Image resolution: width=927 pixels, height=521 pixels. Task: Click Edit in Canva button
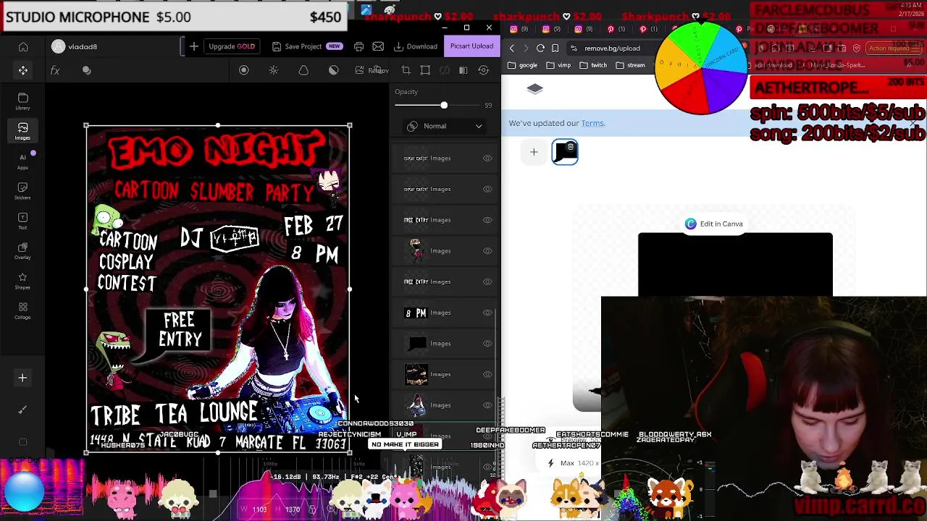714,224
